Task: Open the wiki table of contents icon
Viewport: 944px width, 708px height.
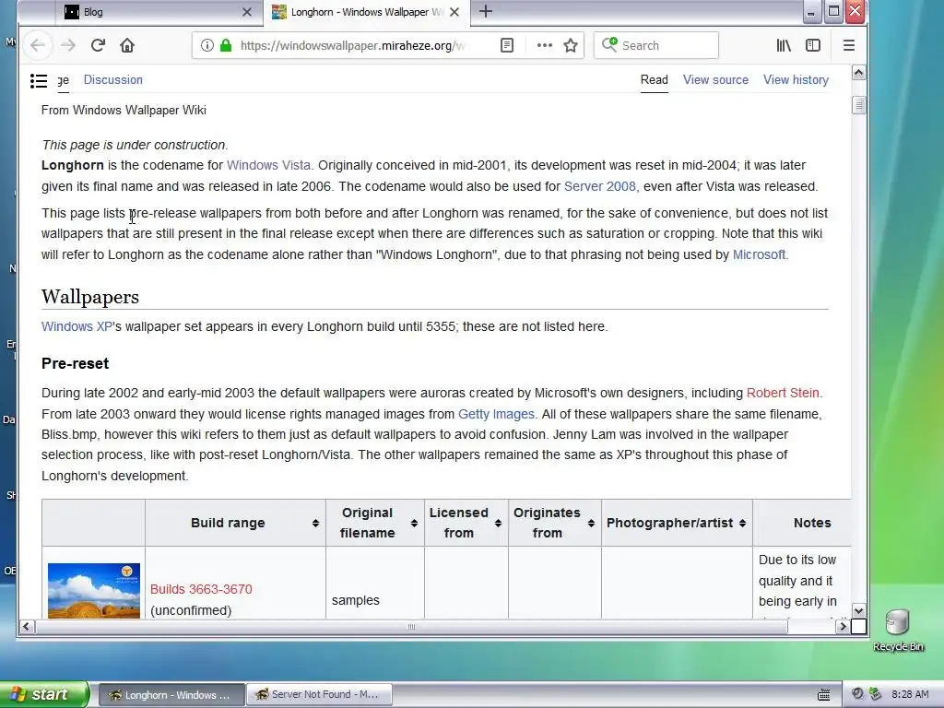Action: 39,81
